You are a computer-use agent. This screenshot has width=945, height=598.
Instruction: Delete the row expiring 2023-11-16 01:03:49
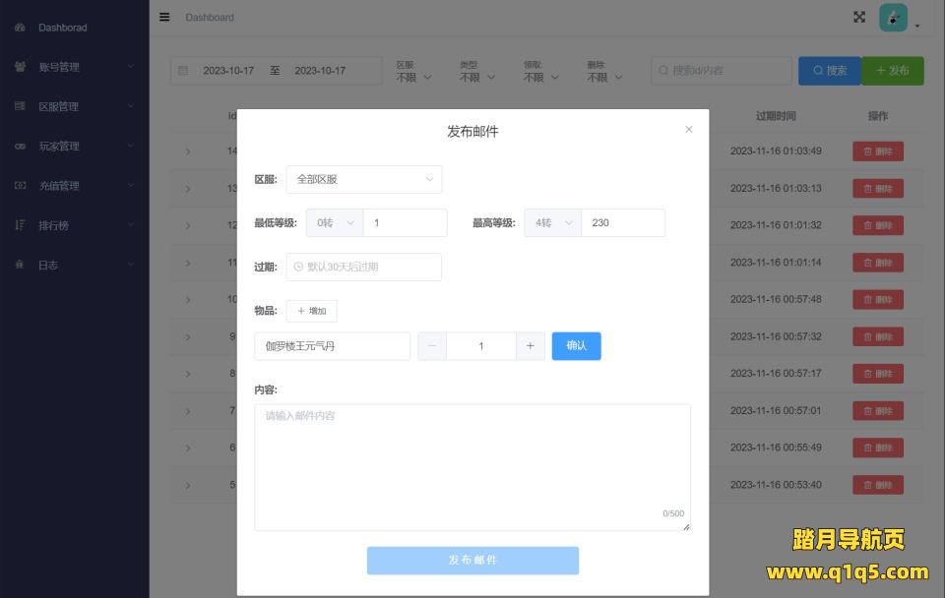coord(877,151)
